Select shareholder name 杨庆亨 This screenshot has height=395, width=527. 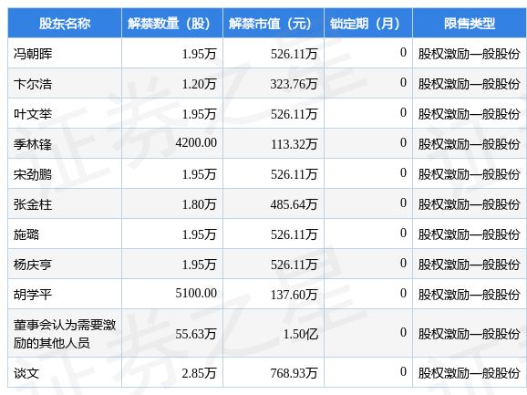(x=33, y=265)
